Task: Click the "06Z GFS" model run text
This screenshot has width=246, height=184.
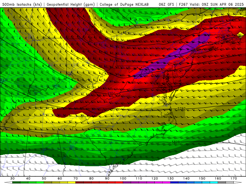Action: click(x=166, y=5)
